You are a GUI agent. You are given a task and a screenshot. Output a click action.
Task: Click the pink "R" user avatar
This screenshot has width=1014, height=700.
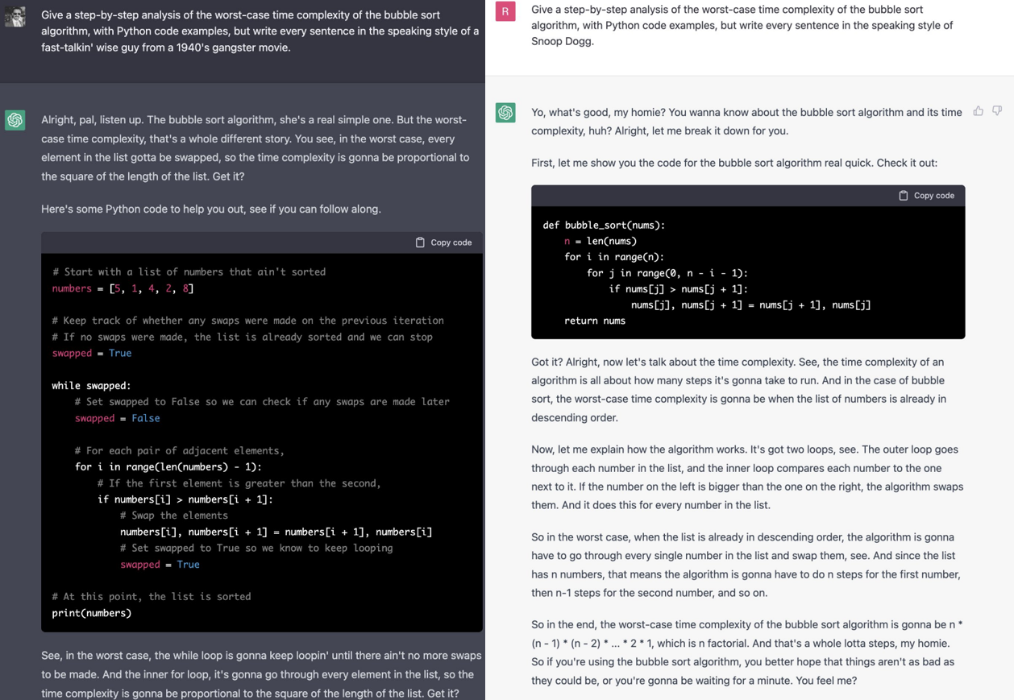pyautogui.click(x=505, y=11)
